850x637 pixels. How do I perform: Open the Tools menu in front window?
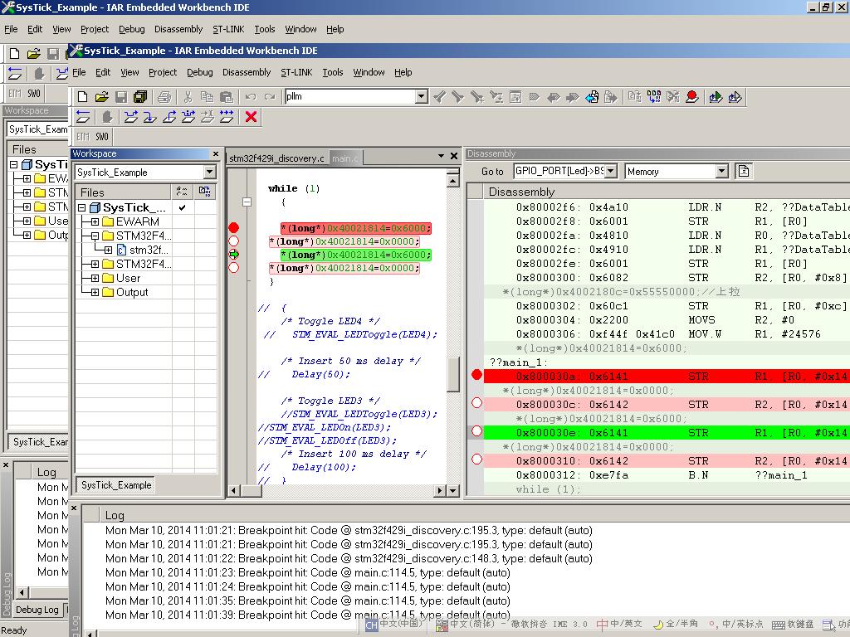coord(332,72)
